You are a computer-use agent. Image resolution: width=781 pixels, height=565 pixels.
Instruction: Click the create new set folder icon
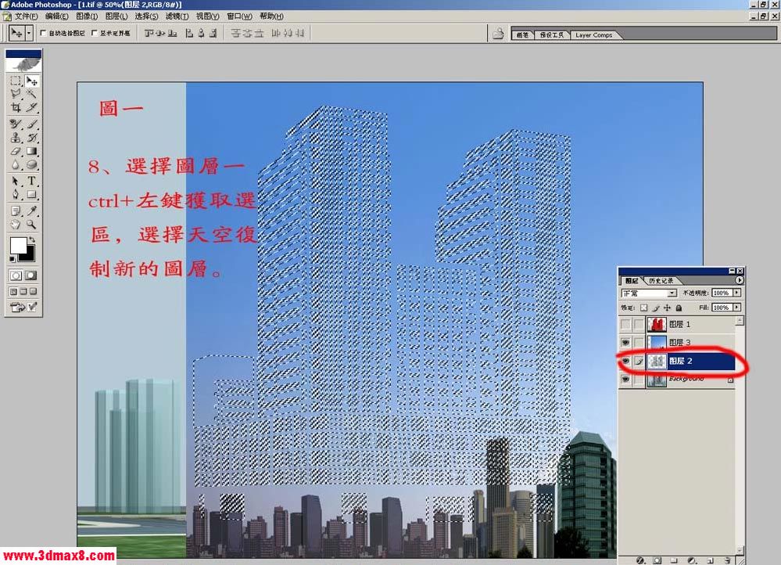[x=675, y=560]
